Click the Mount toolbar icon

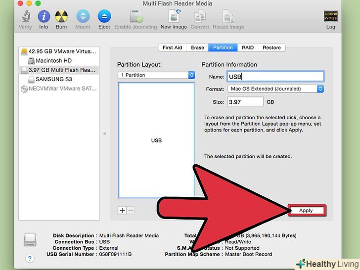pos(83,16)
